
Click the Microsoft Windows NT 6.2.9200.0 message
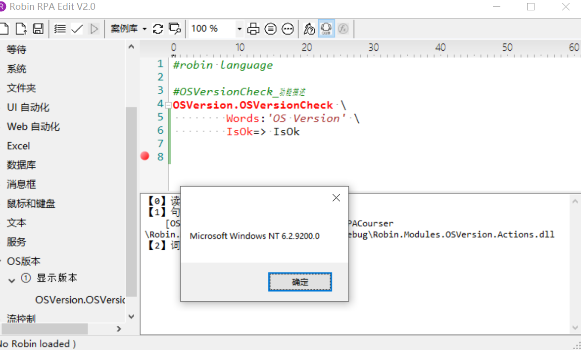(254, 236)
